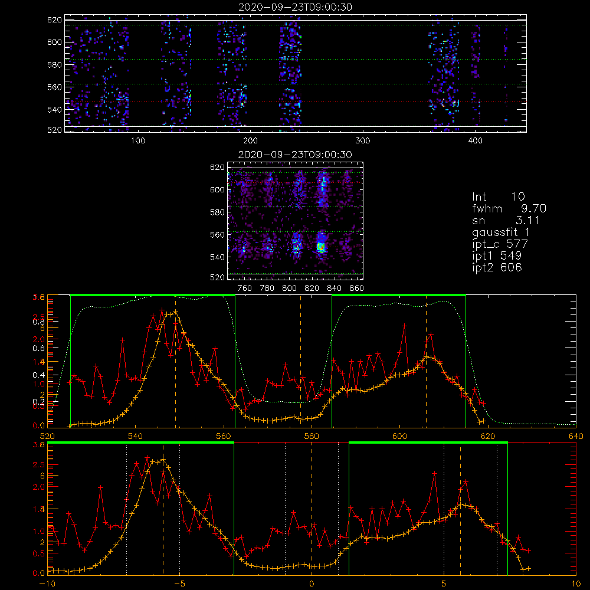Screen dimensions: 590x590
Task: Click x-axis label 560 of upper profile plot
Action: pos(224,436)
